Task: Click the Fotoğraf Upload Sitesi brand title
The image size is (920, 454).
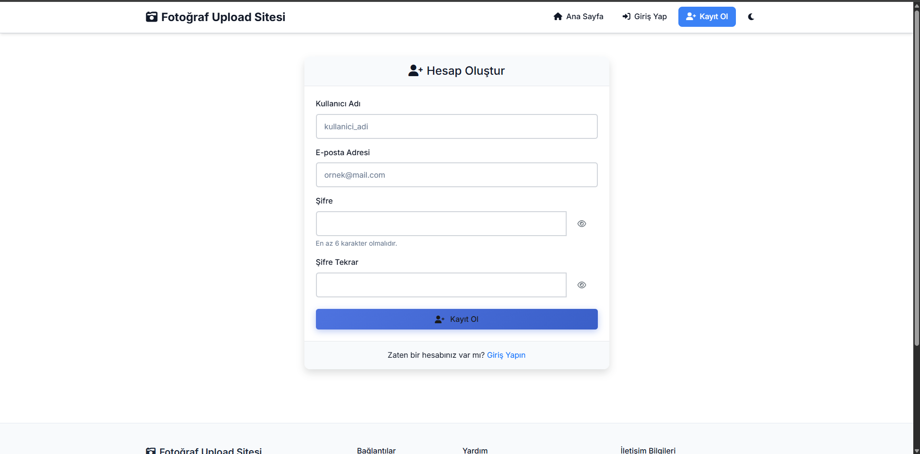Action: pyautogui.click(x=223, y=17)
